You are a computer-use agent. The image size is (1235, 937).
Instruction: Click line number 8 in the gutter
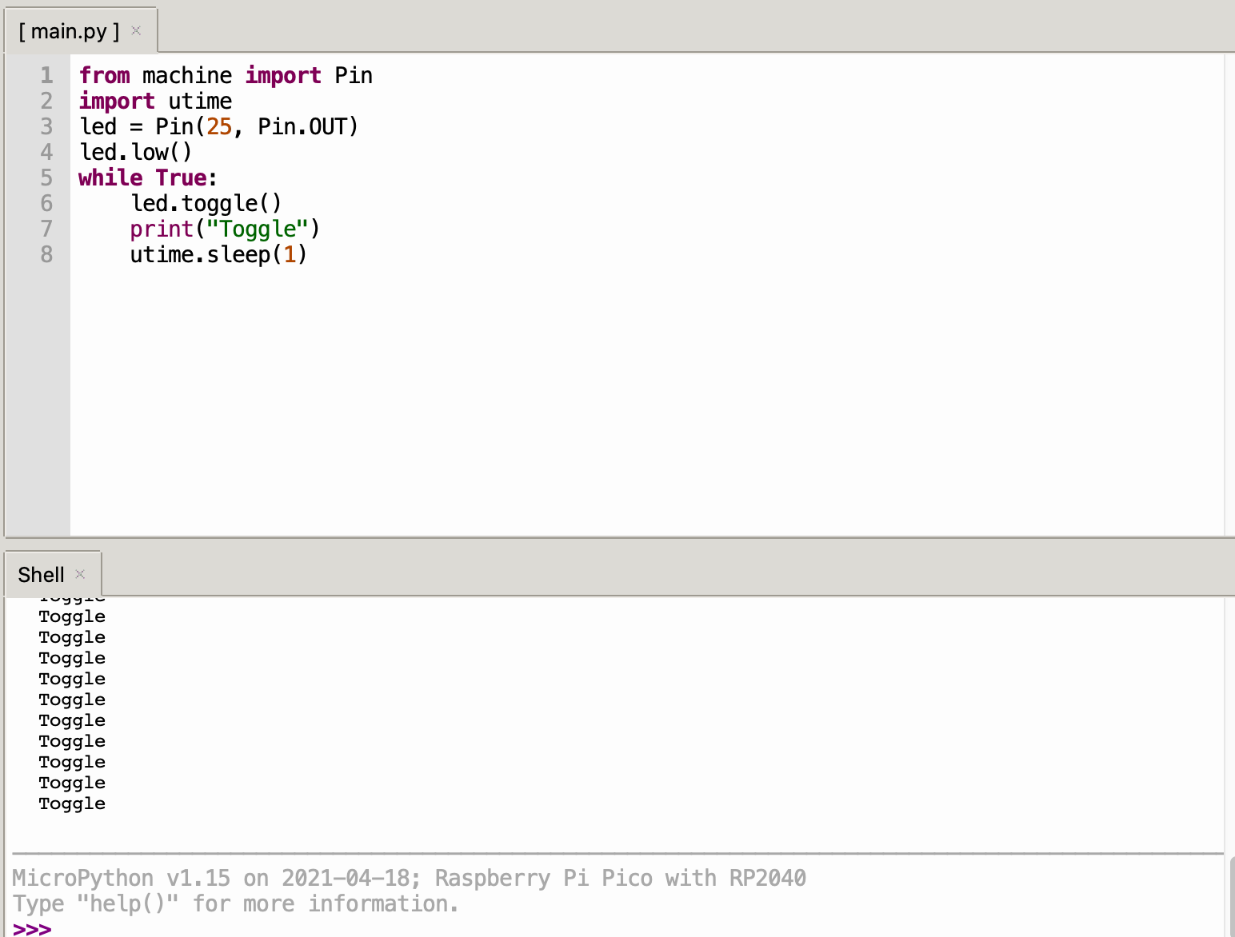pos(46,254)
